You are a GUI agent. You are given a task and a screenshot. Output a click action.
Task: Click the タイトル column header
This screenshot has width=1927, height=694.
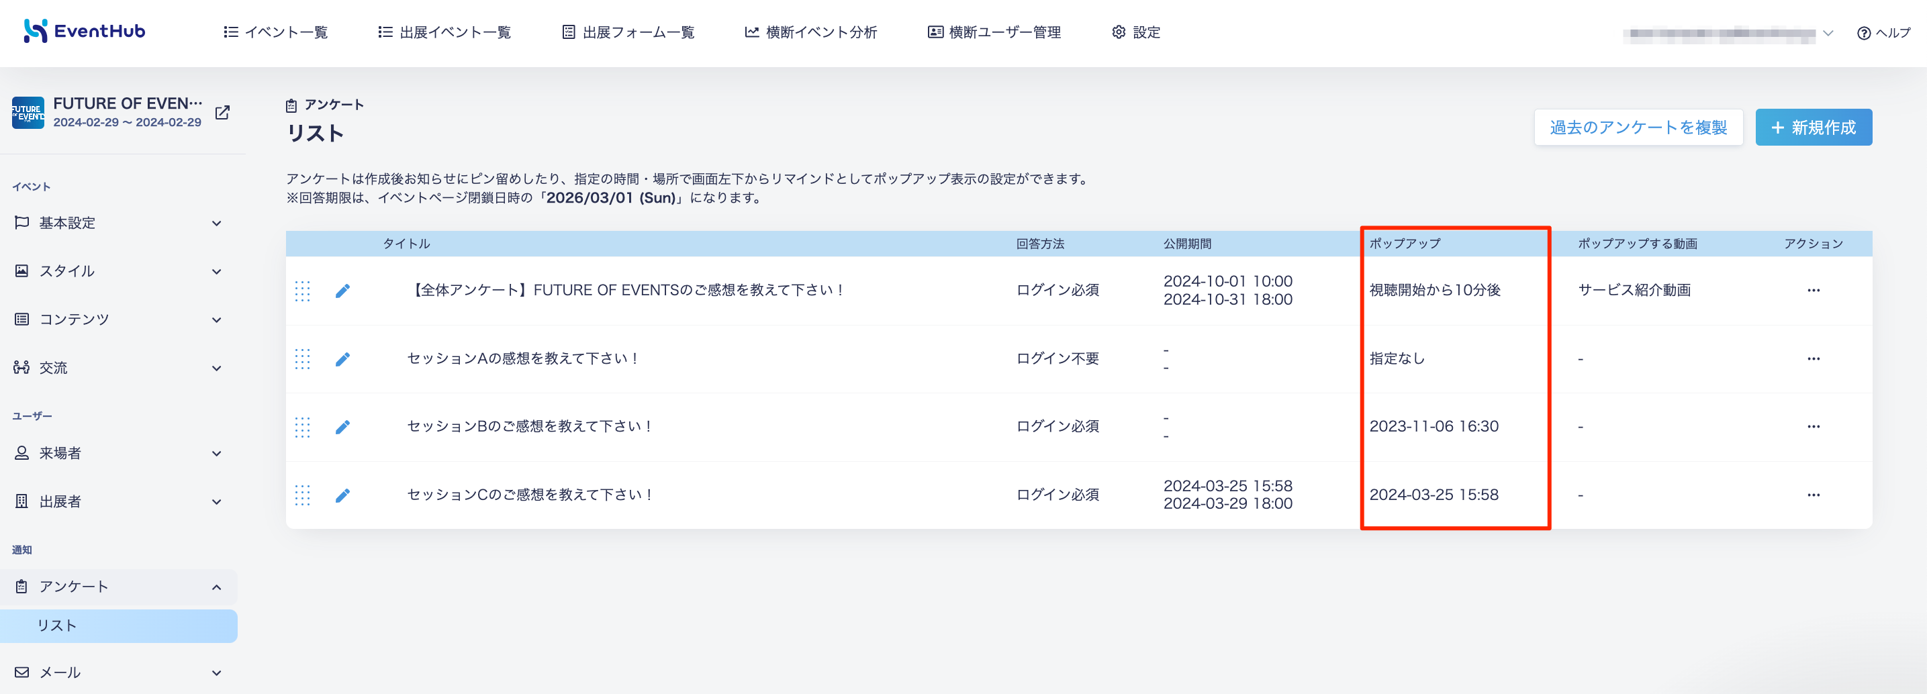(x=406, y=244)
